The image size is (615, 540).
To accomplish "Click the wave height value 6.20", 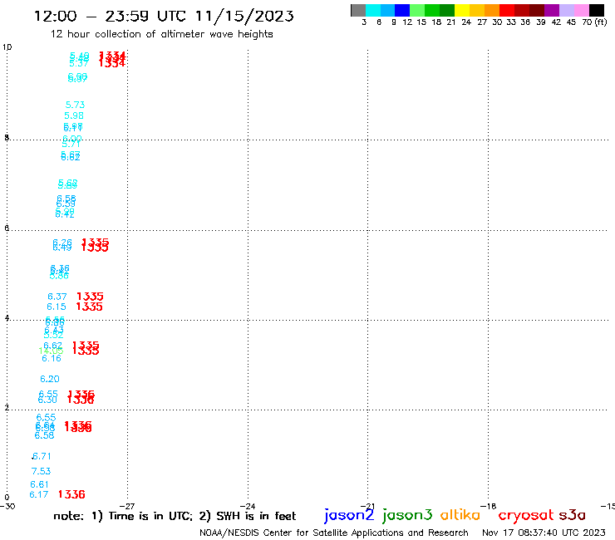I will pos(50,379).
